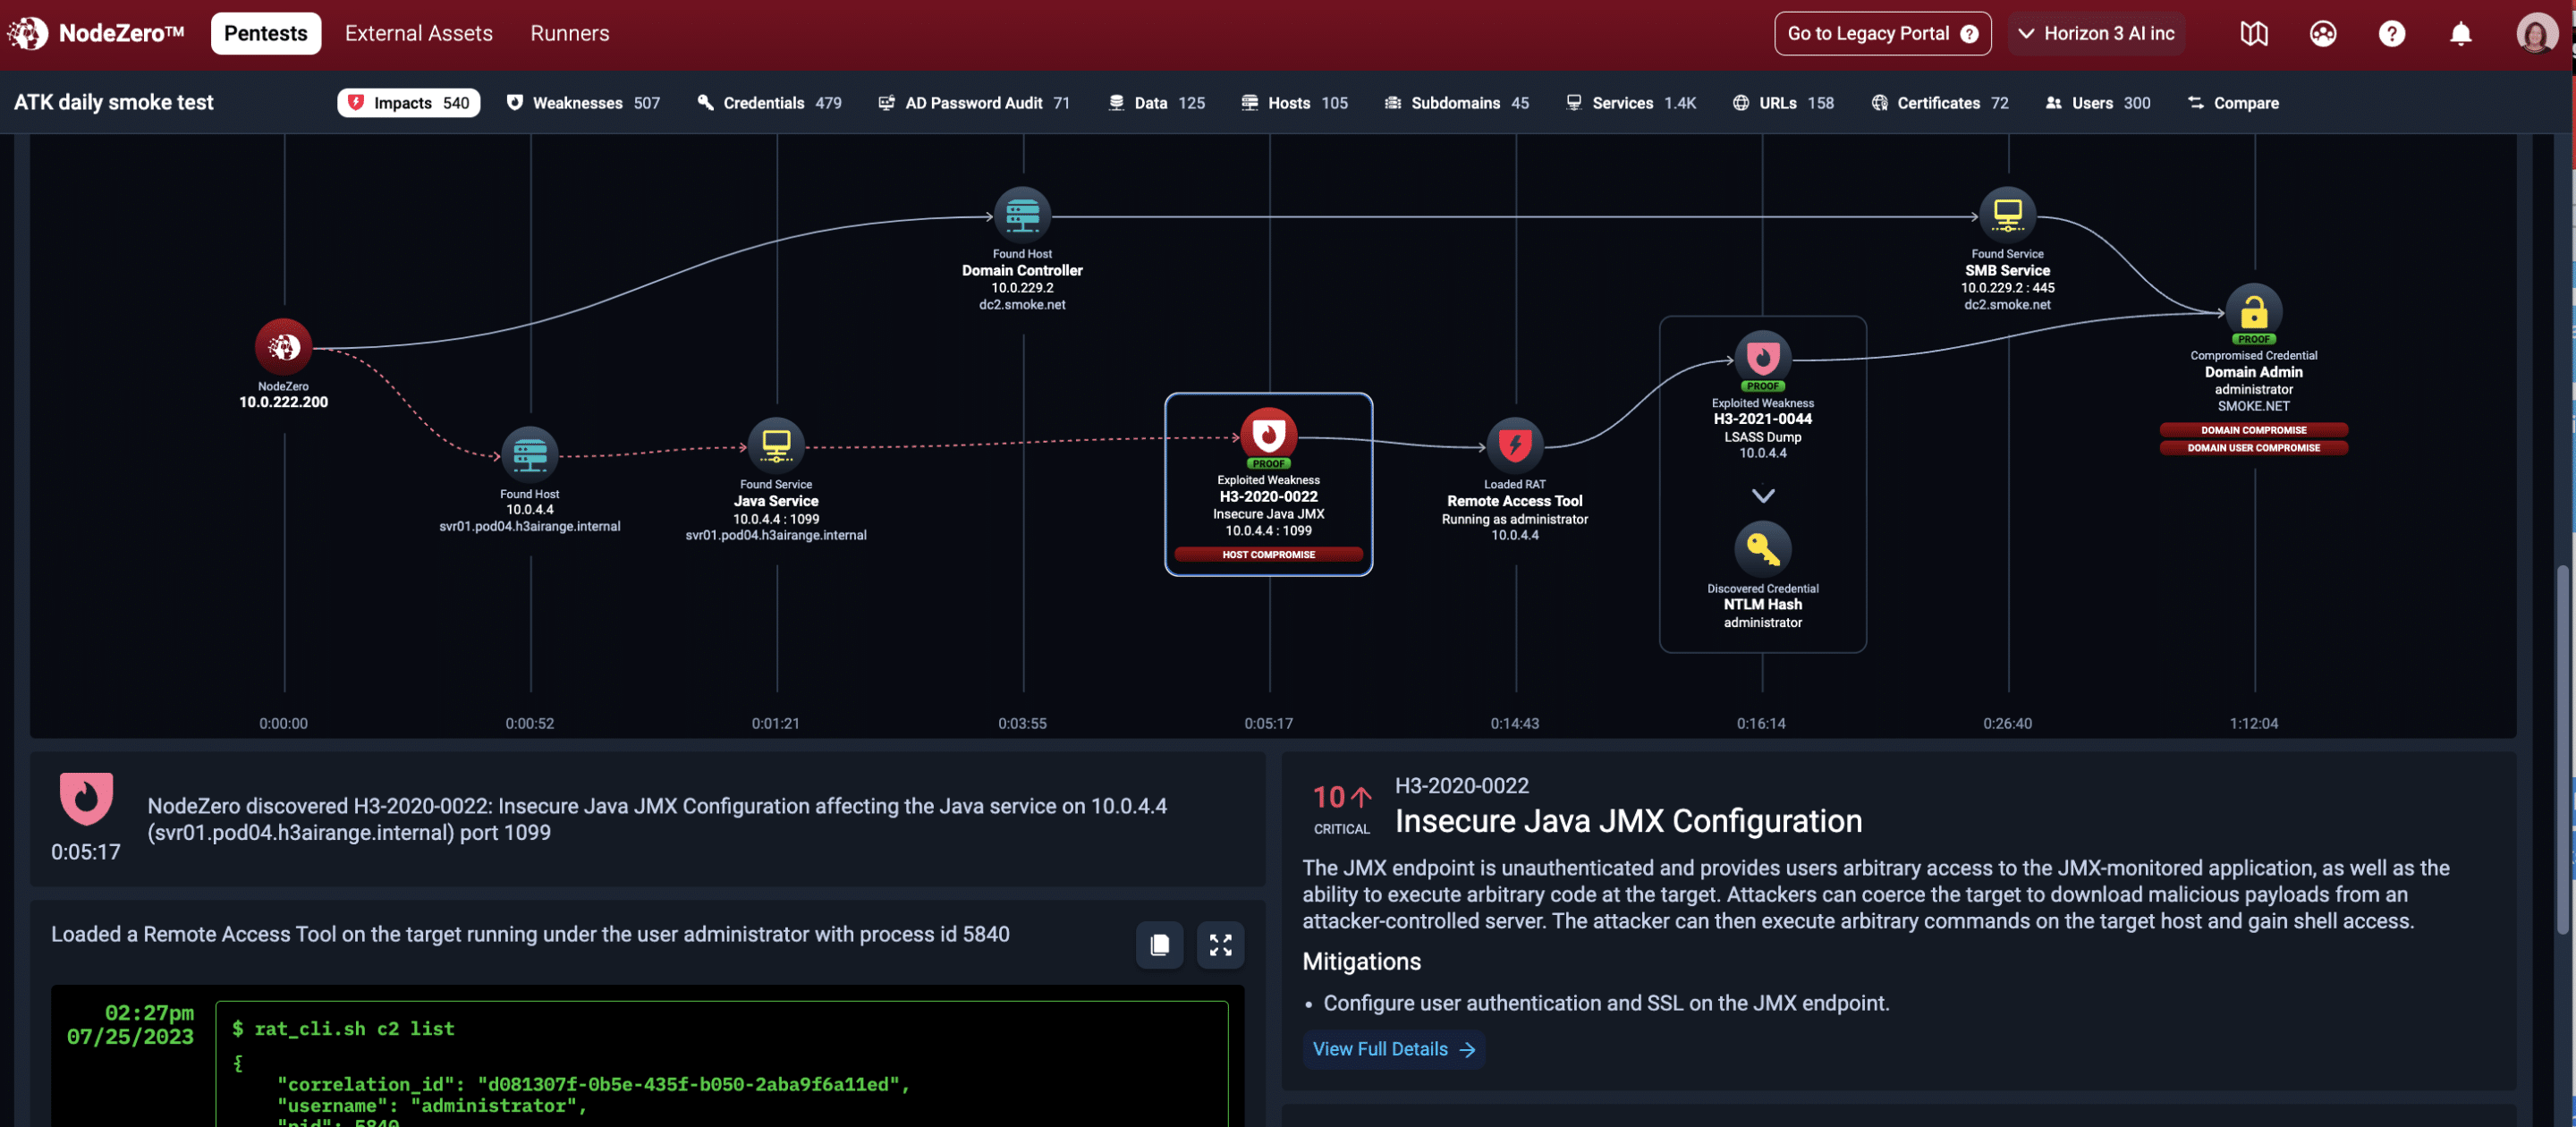Open the help icon in the top bar
Image resolution: width=2576 pixels, height=1127 pixels.
click(2391, 33)
